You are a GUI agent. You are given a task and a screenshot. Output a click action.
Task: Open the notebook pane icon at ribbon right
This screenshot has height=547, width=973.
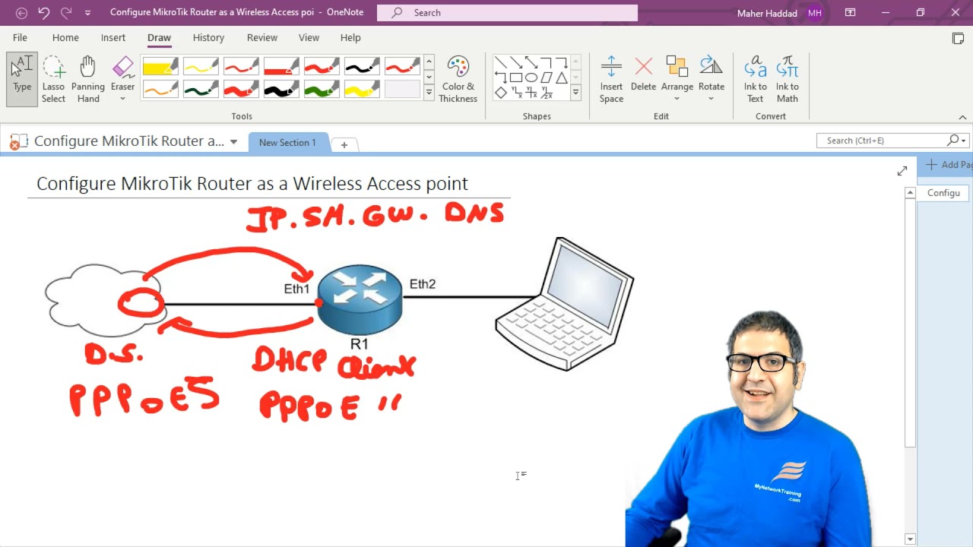[x=958, y=38]
